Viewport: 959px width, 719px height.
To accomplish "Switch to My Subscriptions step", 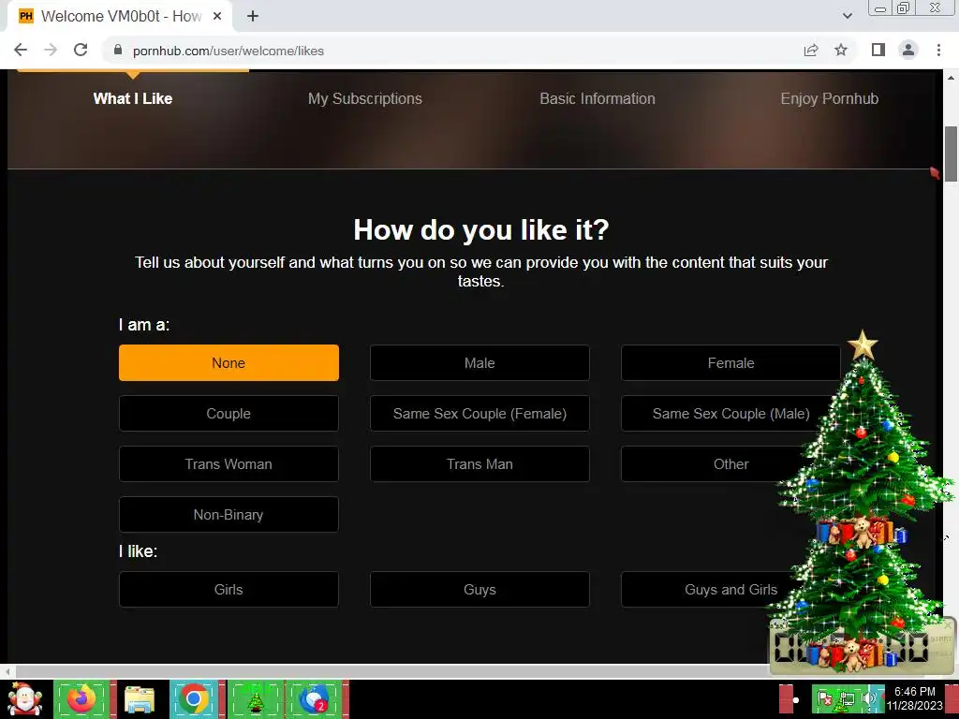I will click(x=365, y=98).
